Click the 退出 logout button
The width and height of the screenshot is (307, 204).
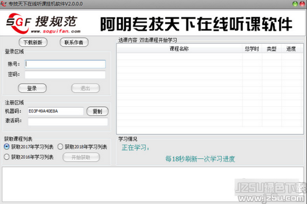click(x=85, y=88)
